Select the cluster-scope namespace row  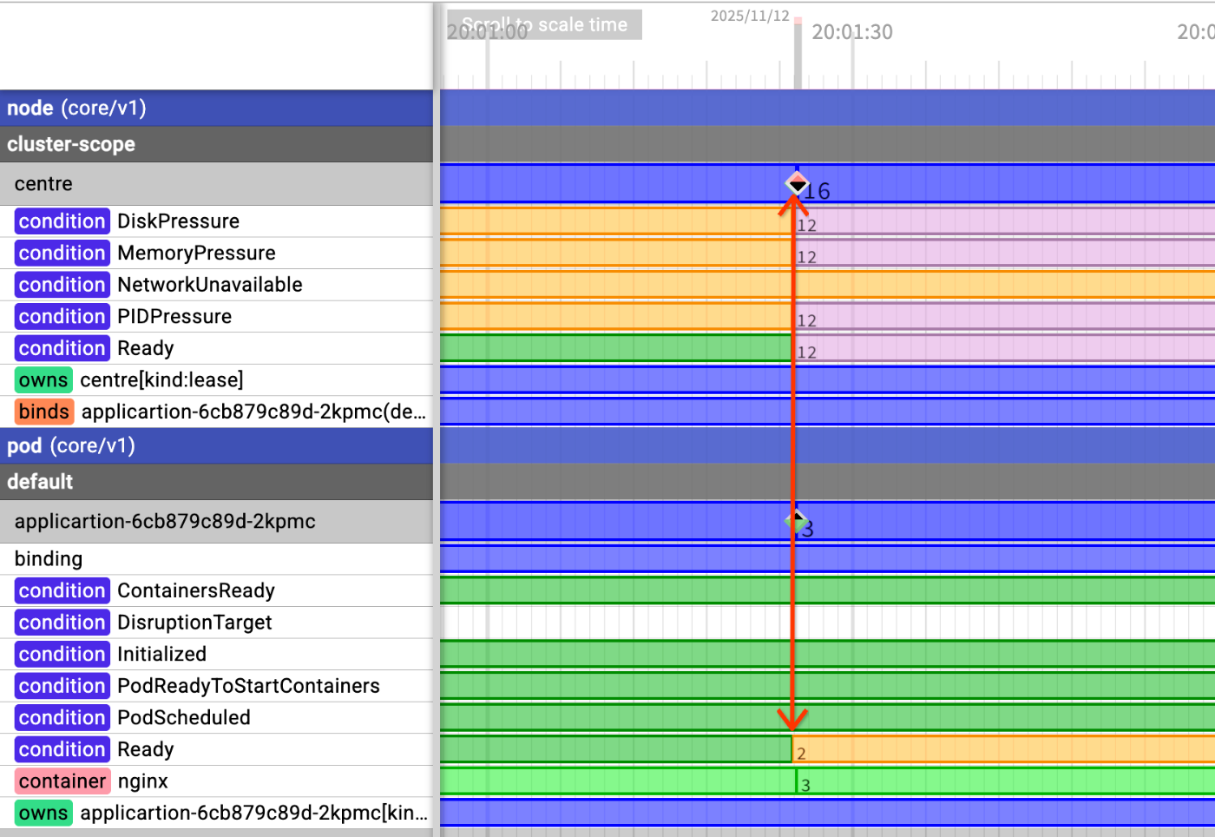point(216,144)
